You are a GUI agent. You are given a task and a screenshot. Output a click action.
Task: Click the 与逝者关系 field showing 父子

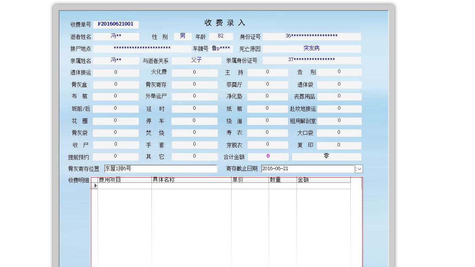[197, 60]
